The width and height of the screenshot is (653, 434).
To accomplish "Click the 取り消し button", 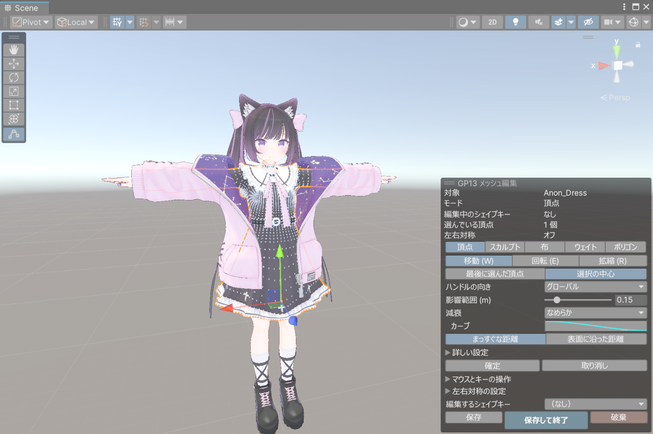I will click(594, 366).
